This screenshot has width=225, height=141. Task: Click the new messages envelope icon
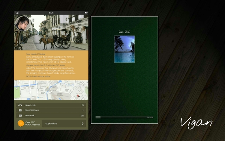(x=20, y=110)
